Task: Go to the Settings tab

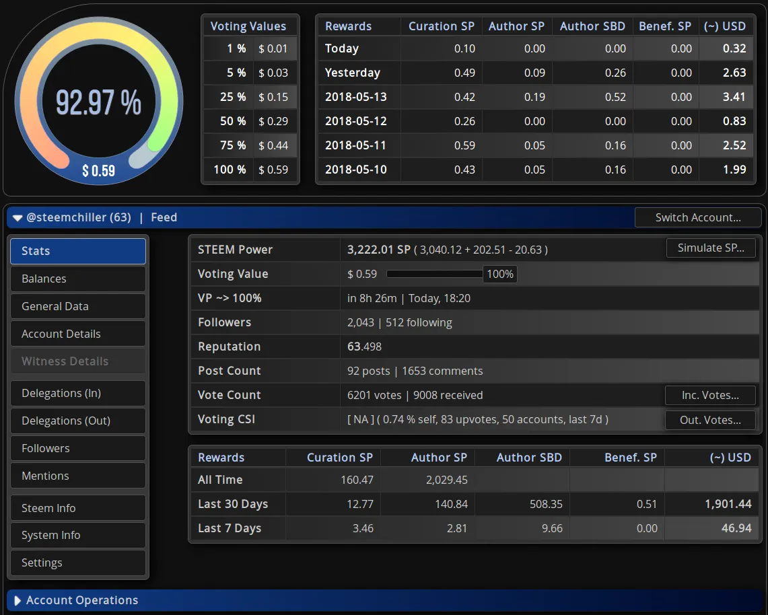Action: point(78,563)
